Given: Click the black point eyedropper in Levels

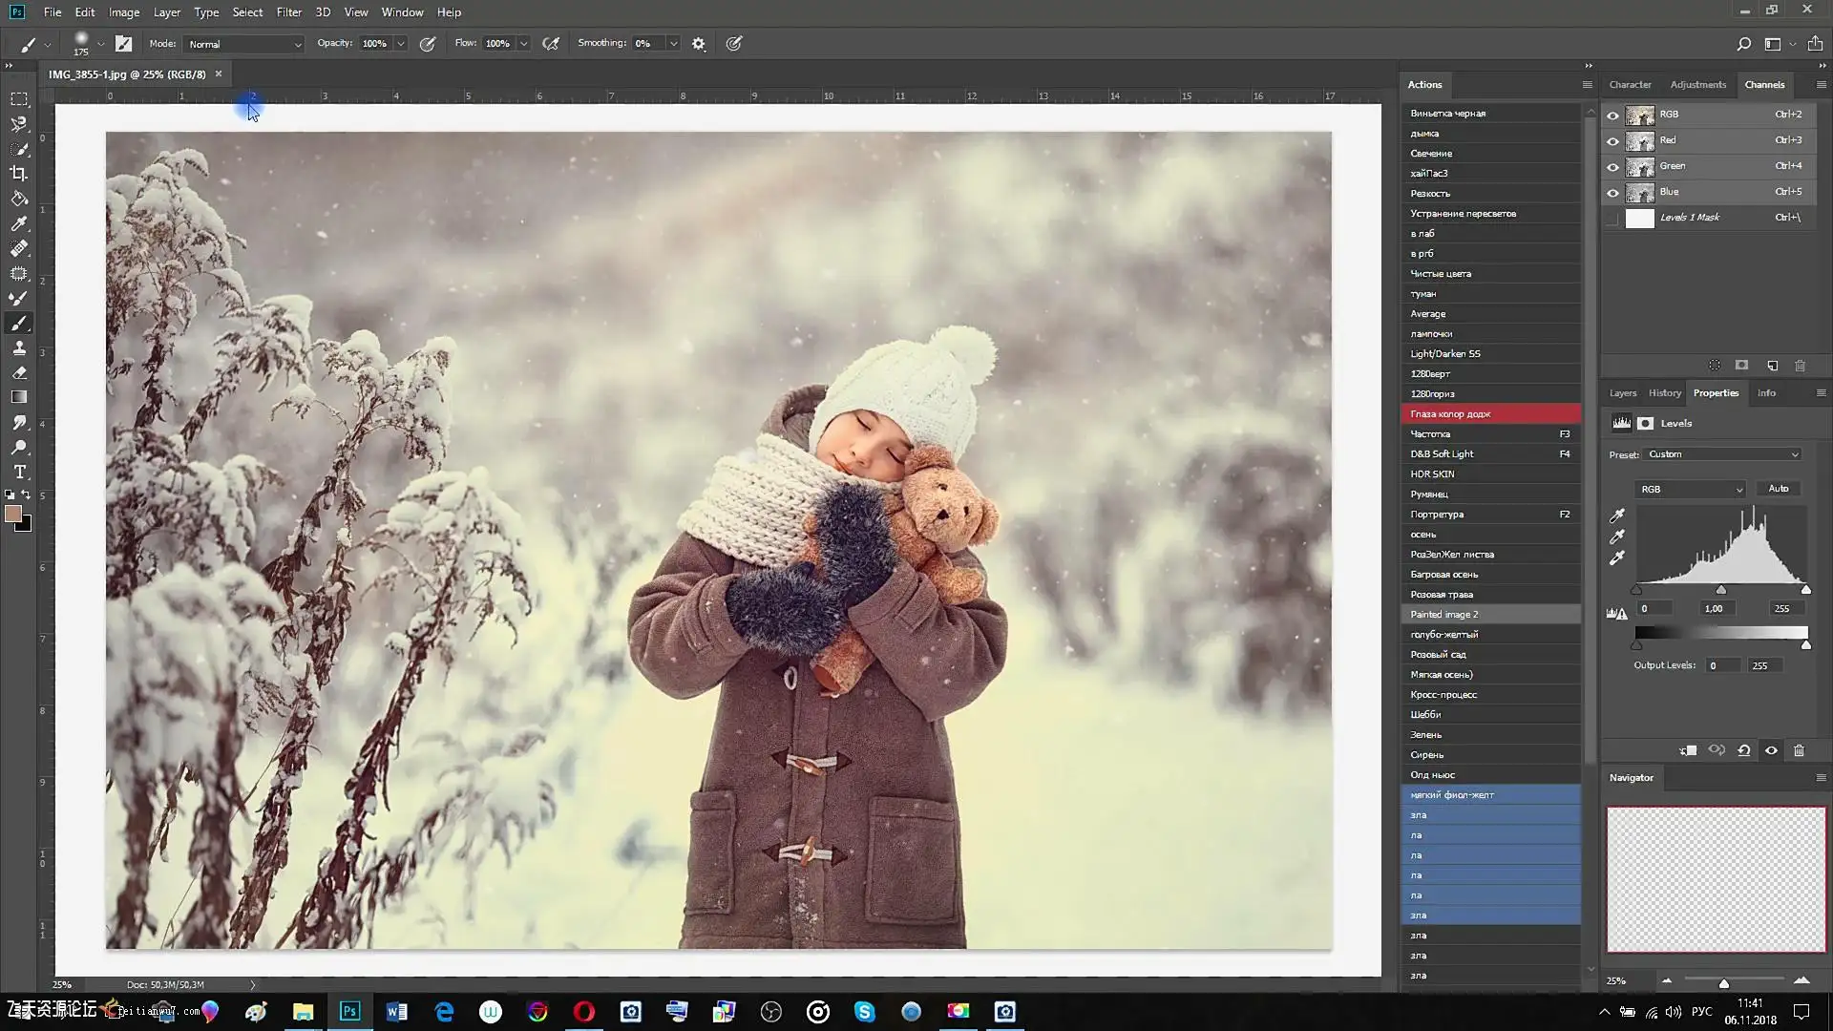Looking at the screenshot, I should pyautogui.click(x=1617, y=515).
